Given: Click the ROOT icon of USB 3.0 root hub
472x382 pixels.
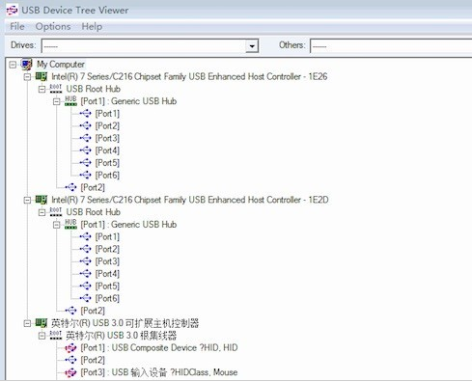Looking at the screenshot, I should coord(56,335).
